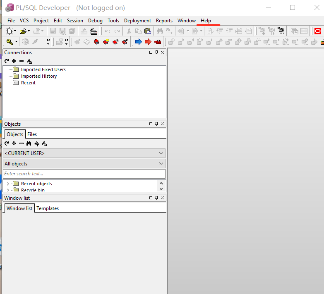
Task: Close the Window list panel
Action: pyautogui.click(x=162, y=198)
